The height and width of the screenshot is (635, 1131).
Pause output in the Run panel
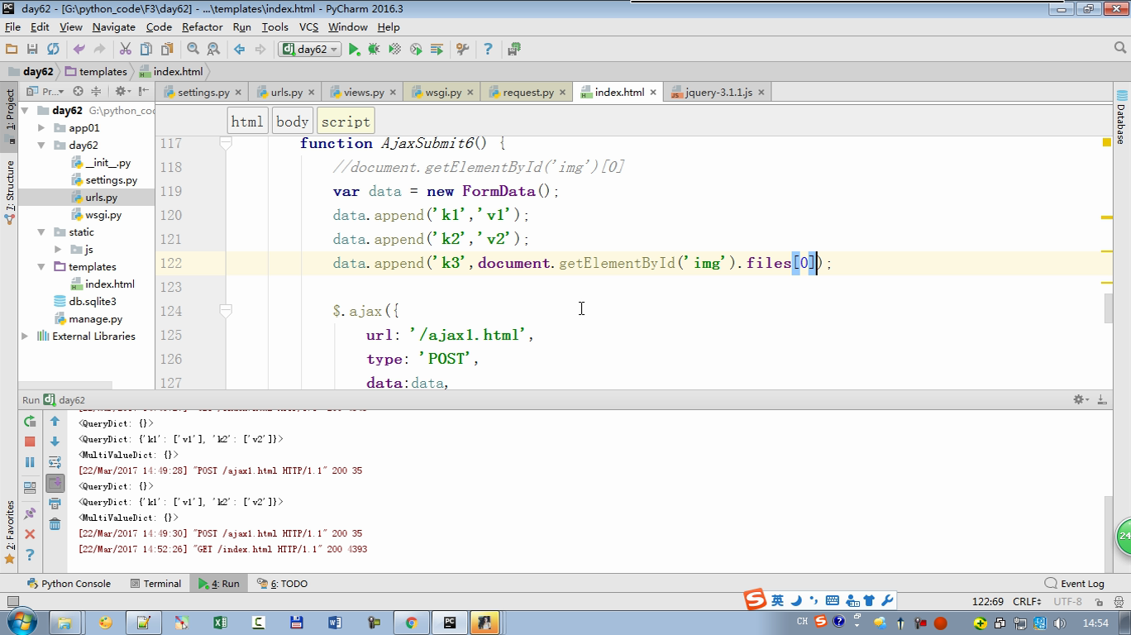tap(30, 462)
